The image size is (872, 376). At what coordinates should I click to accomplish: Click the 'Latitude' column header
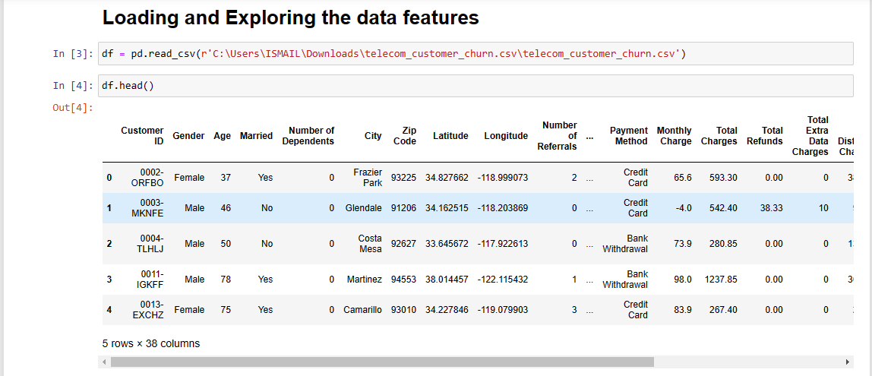[450, 136]
